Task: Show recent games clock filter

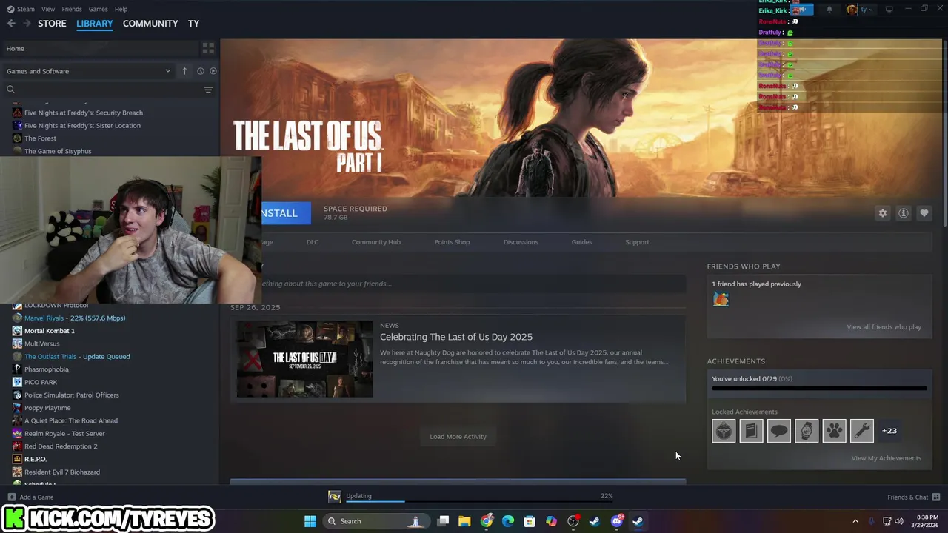Action: [200, 71]
